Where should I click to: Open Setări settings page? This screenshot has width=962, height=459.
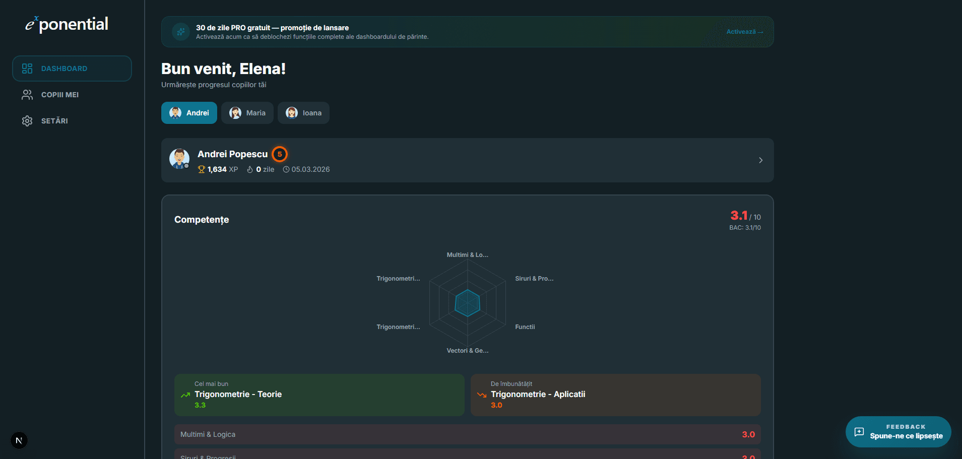(x=72, y=121)
